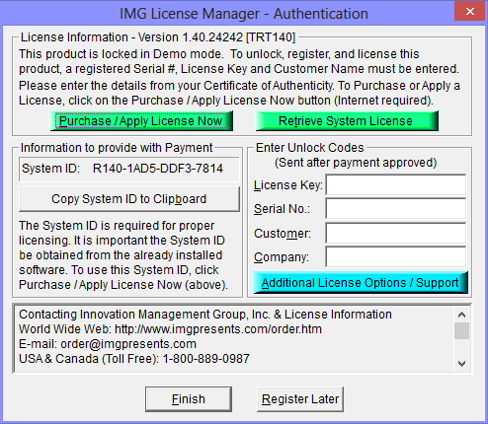This screenshot has width=488, height=424.
Task: Click into the Serial No. text box
Action: click(x=396, y=209)
